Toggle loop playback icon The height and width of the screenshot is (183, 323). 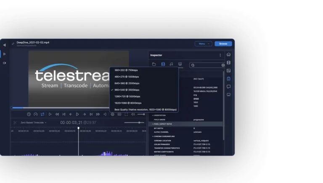42,114
